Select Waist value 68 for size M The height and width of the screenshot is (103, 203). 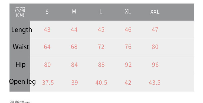74,47
